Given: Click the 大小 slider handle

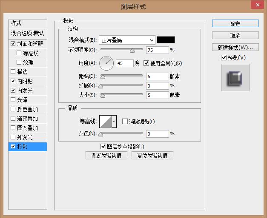Looking at the screenshot, I should (x=103, y=96).
